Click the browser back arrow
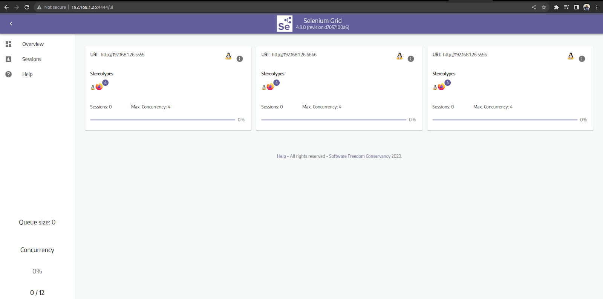The width and height of the screenshot is (603, 299). click(x=6, y=7)
